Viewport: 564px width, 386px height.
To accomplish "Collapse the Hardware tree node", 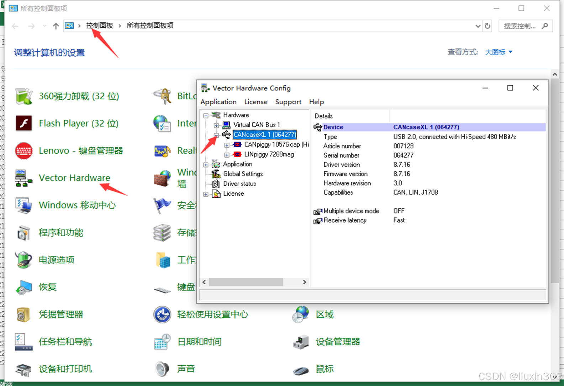I will [206, 115].
